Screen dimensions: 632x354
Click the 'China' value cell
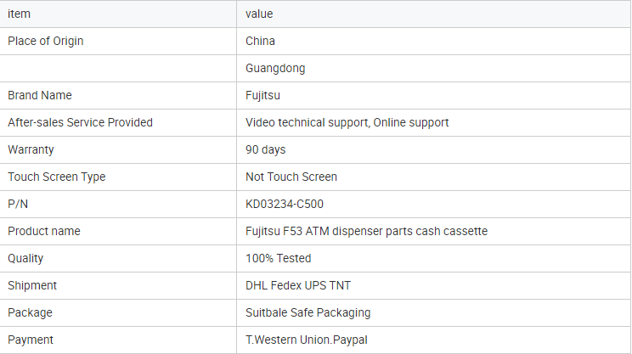point(261,41)
